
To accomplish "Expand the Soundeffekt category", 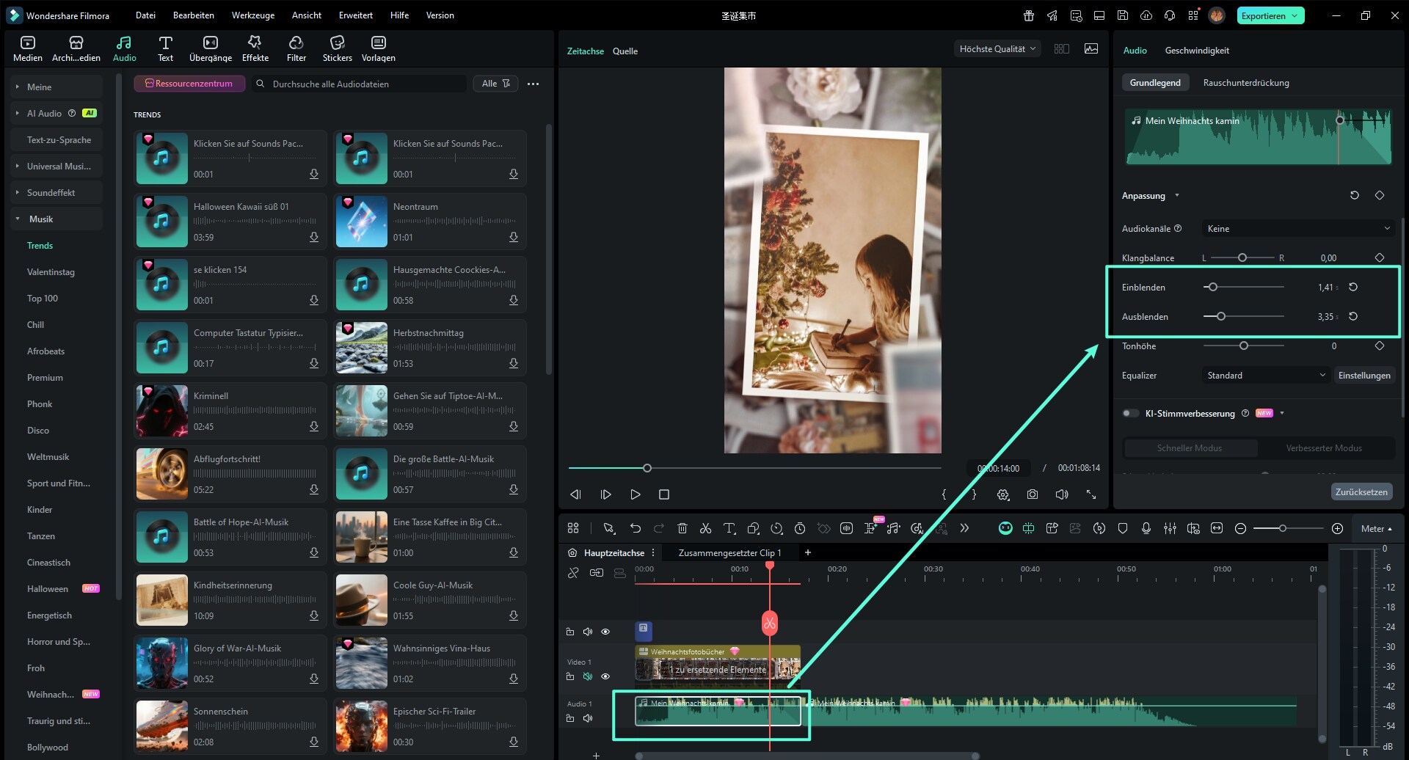I will pos(51,193).
